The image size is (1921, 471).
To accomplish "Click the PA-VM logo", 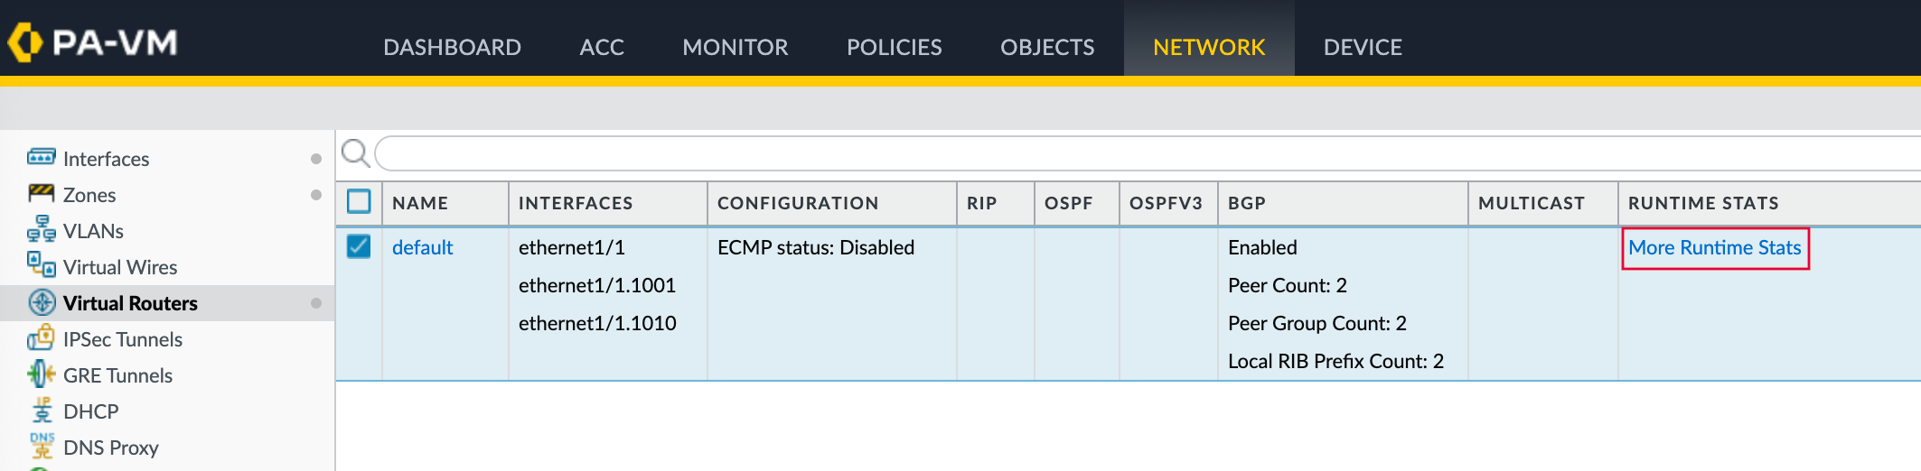I will point(92,42).
